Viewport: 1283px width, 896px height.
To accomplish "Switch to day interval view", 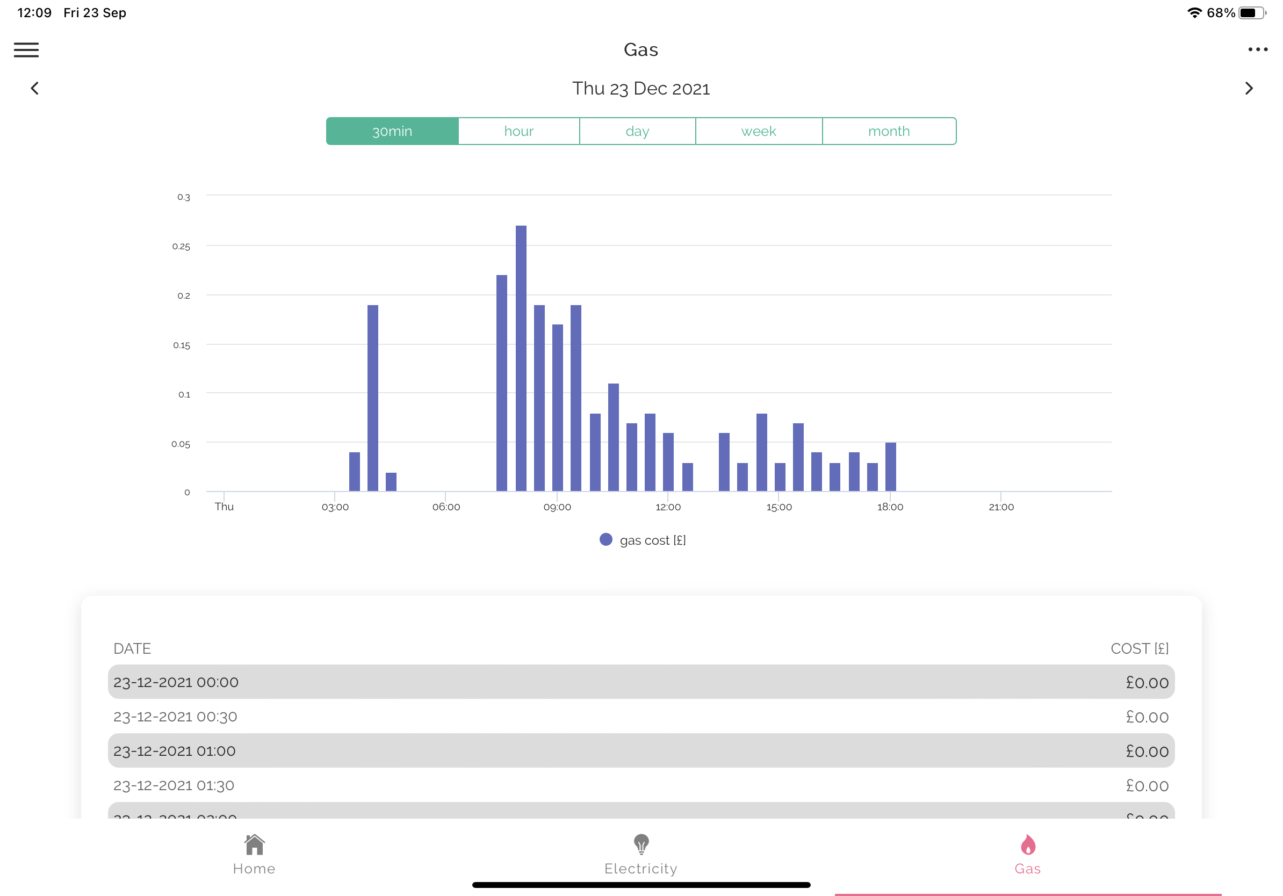I will [x=637, y=131].
